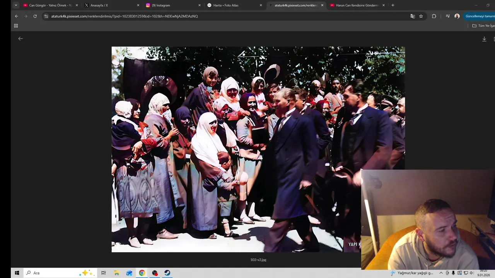Close the Harita • Foto Atlas tab
Viewport: 495px width, 278px height.
tap(261, 5)
